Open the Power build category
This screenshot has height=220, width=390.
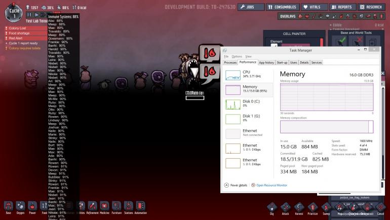point(32,207)
